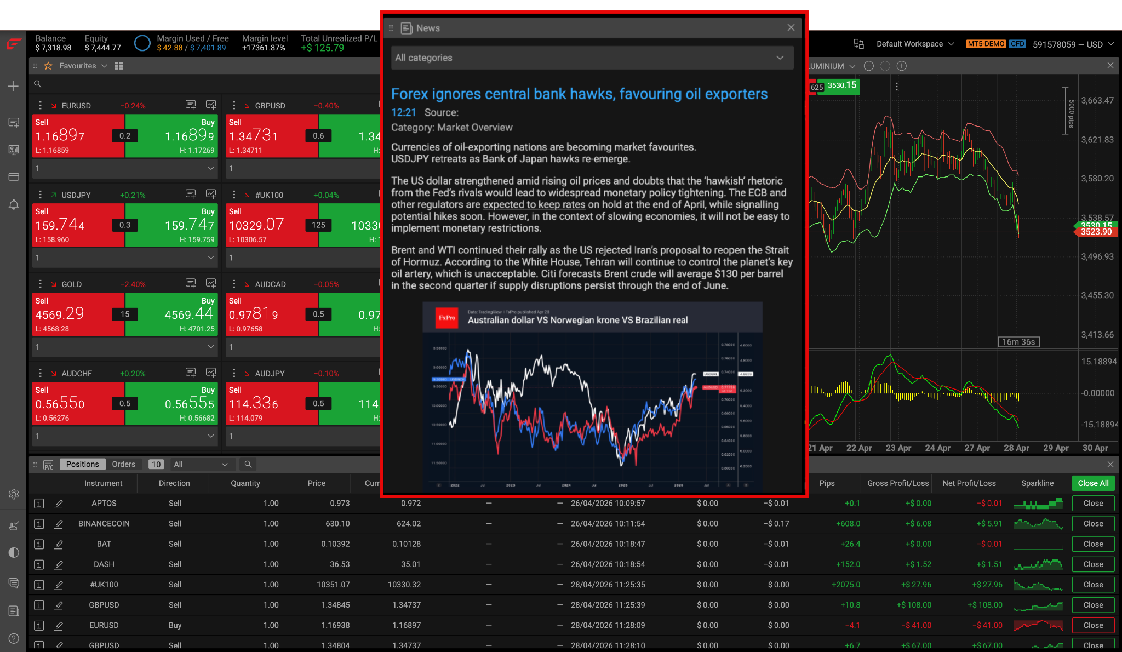
Task: Open the account 591578059 — USD selector
Action: click(1073, 44)
